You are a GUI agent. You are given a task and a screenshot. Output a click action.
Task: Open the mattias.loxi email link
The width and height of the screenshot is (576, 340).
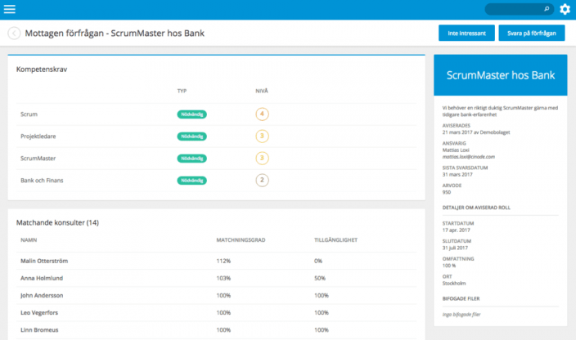pyautogui.click(x=468, y=156)
